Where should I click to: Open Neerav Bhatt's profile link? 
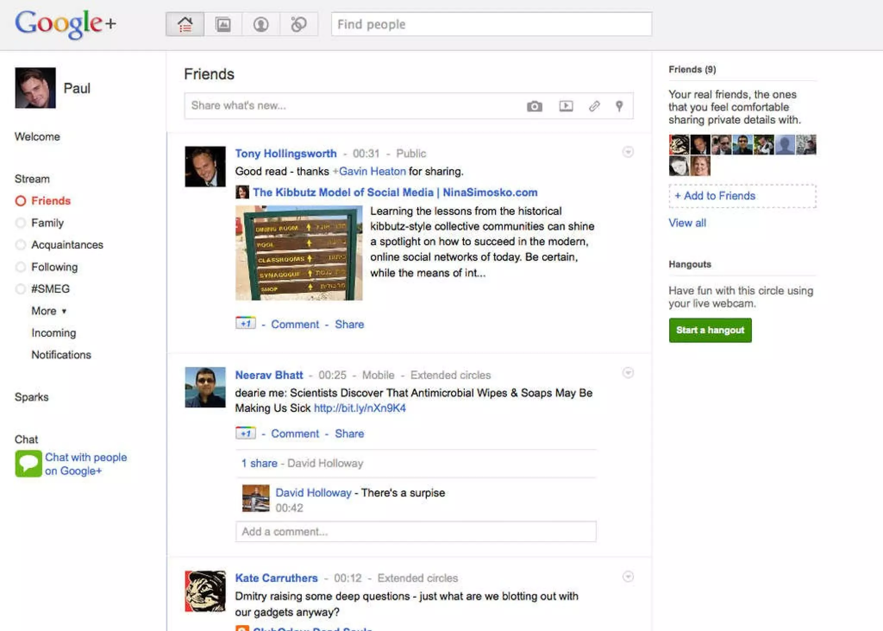pos(269,375)
